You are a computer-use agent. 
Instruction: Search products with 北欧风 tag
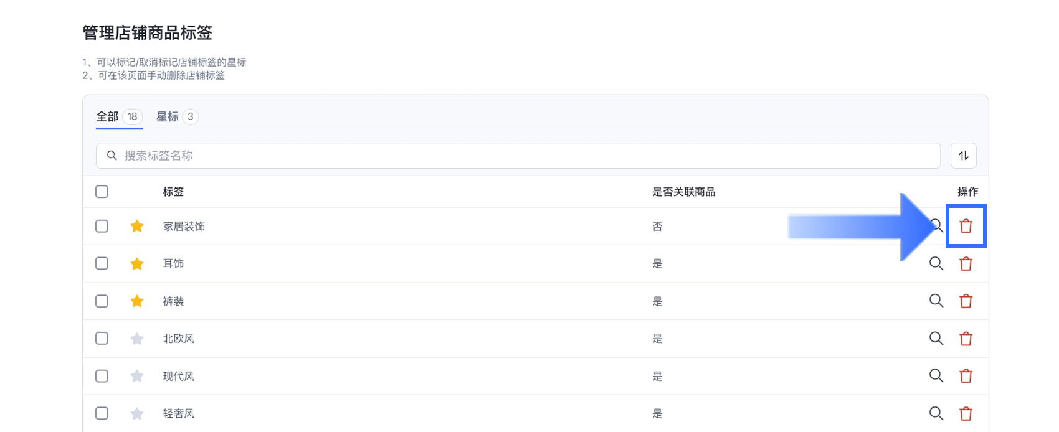click(x=936, y=339)
